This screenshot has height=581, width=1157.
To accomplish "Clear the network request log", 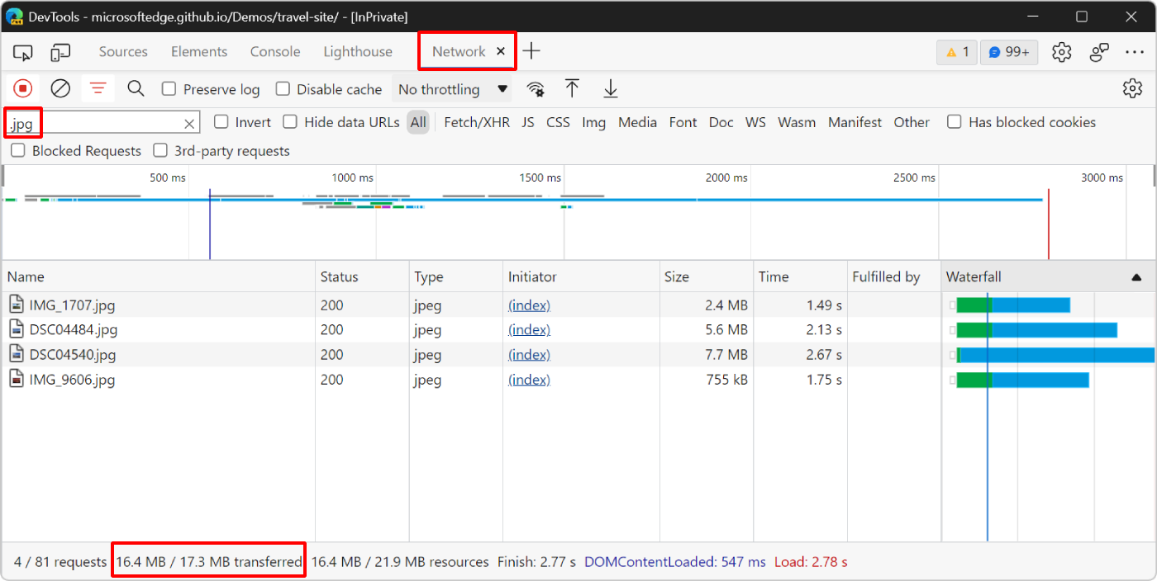I will point(60,88).
